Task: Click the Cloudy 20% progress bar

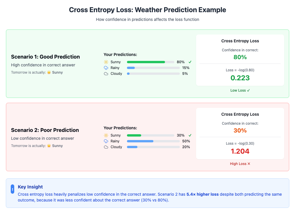Action: (153, 147)
